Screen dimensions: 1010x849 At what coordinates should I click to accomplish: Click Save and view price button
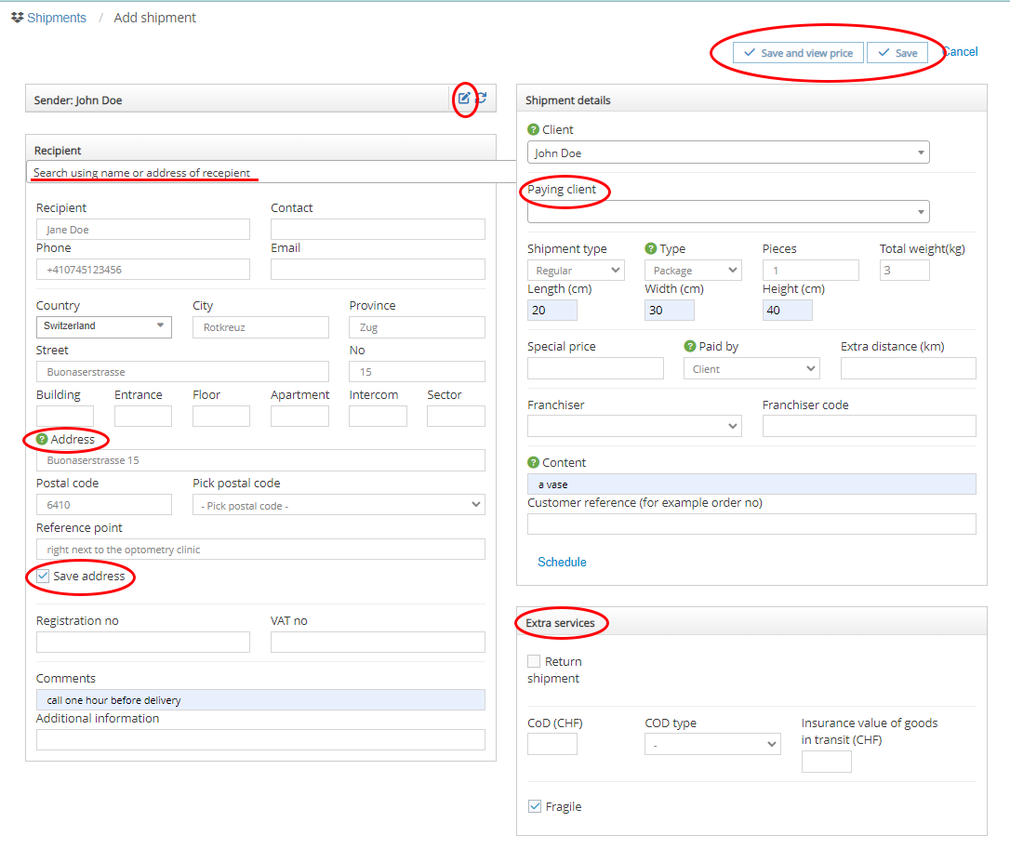[x=798, y=53]
